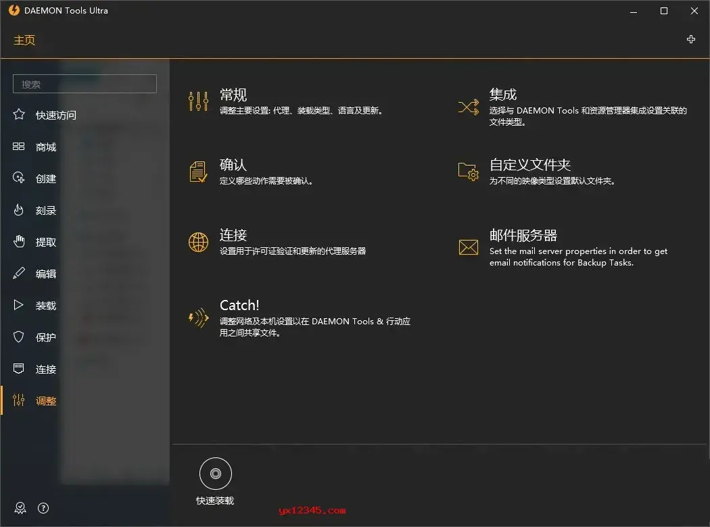Click the text '为不同的映像类型设置默认文件夹。'
The image size is (710, 527).
tap(552, 181)
